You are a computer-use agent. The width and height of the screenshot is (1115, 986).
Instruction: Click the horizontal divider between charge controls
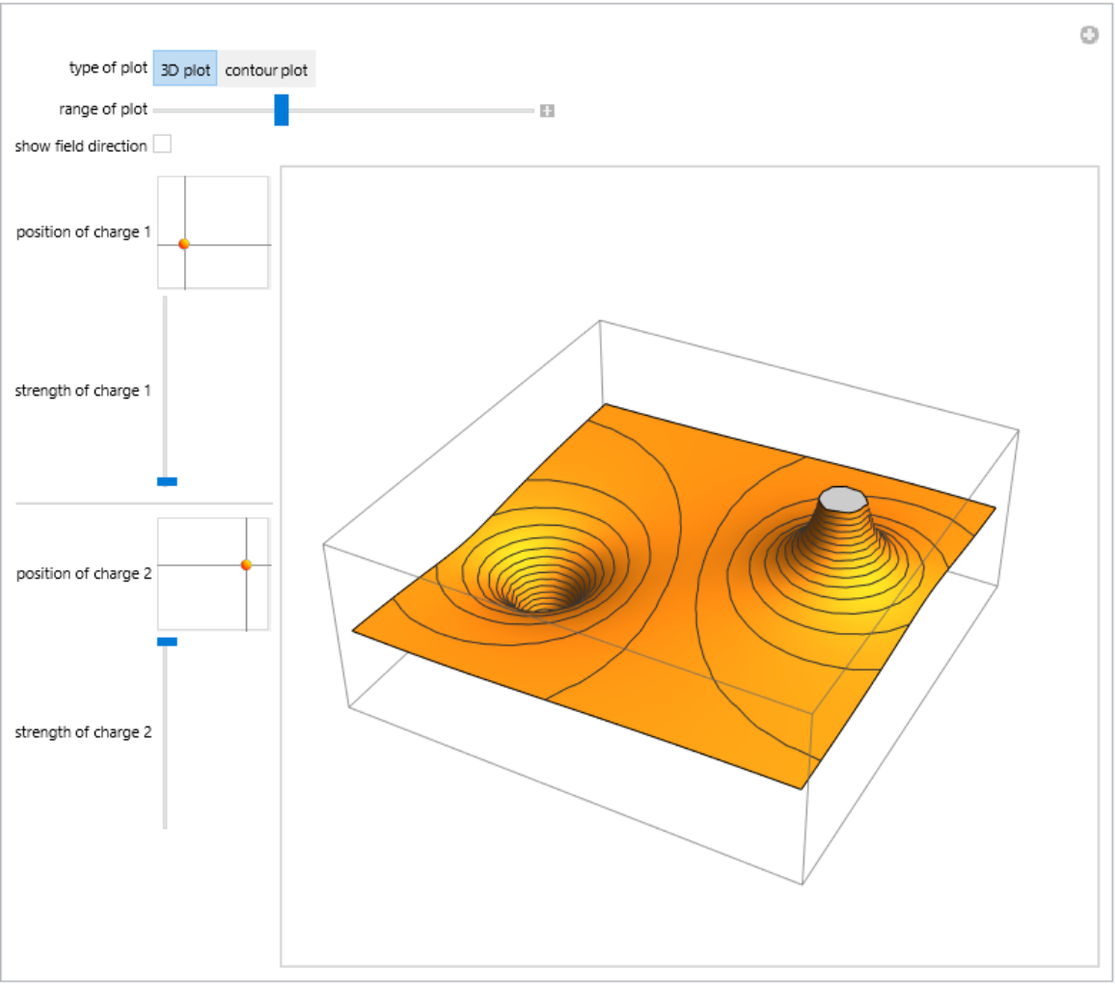144,503
